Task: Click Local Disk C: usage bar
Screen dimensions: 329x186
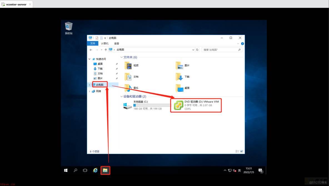Action: click(152, 105)
